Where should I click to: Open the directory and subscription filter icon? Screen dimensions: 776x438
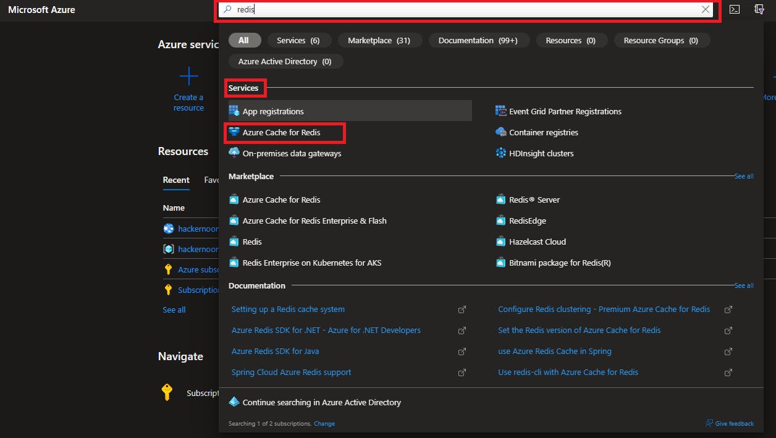pos(759,10)
